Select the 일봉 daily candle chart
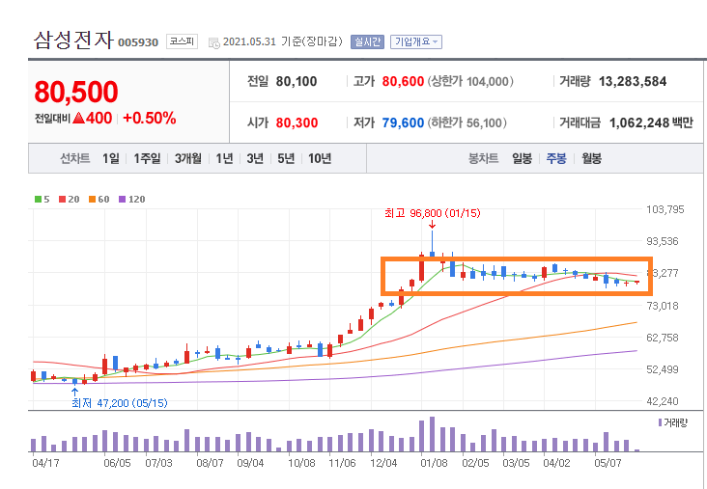The width and height of the screenshot is (707, 489). 522,158
